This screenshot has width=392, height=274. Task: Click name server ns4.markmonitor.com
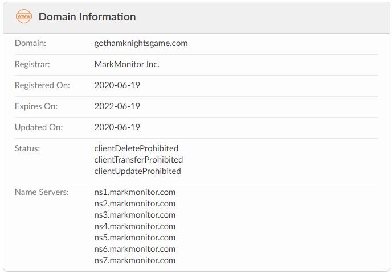(135, 226)
